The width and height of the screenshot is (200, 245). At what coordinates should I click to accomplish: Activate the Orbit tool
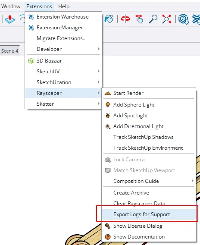[x=125, y=19]
